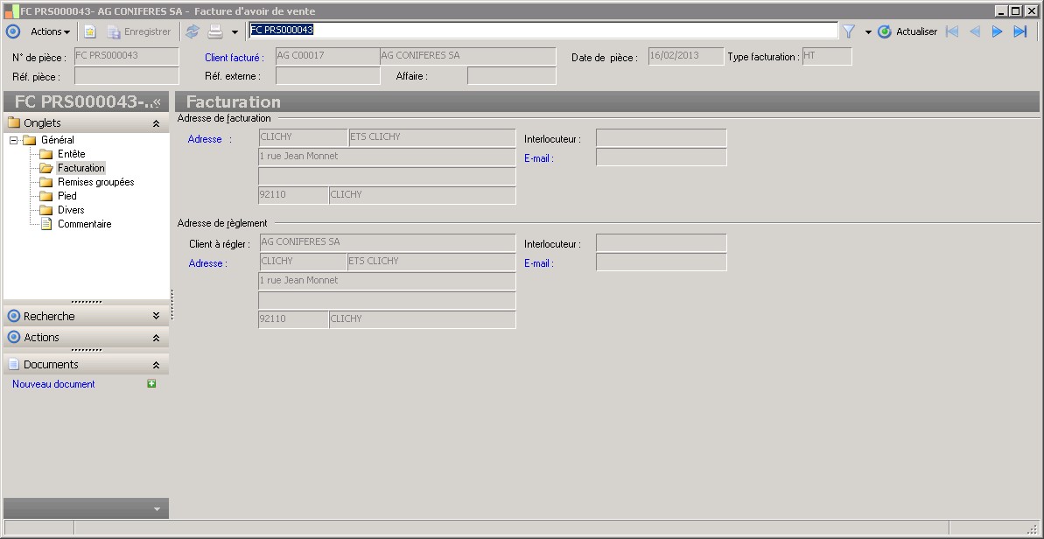
Task: Open the Entête tab in tree
Action: tap(71, 154)
